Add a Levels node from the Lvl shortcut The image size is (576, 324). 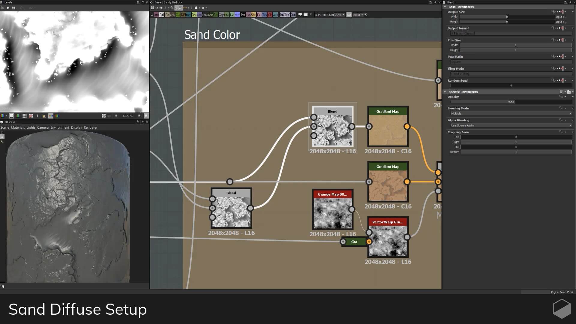tap(232, 15)
